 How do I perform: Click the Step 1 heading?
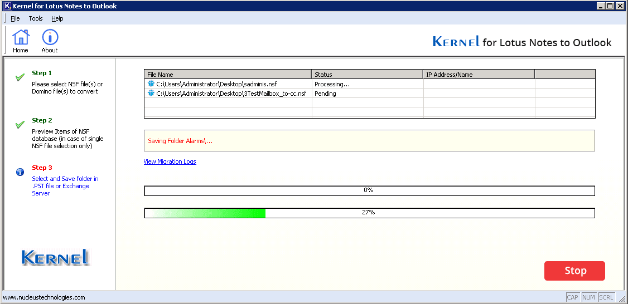(42, 73)
